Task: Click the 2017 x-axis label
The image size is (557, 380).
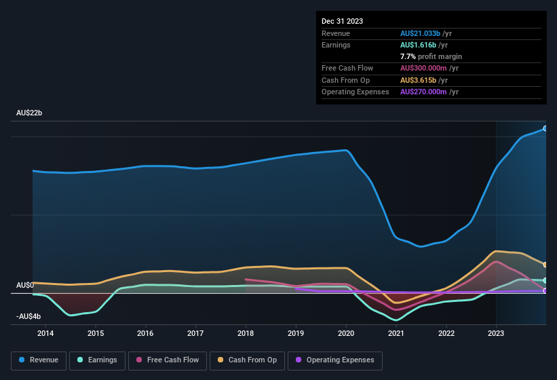Action: tap(195, 333)
